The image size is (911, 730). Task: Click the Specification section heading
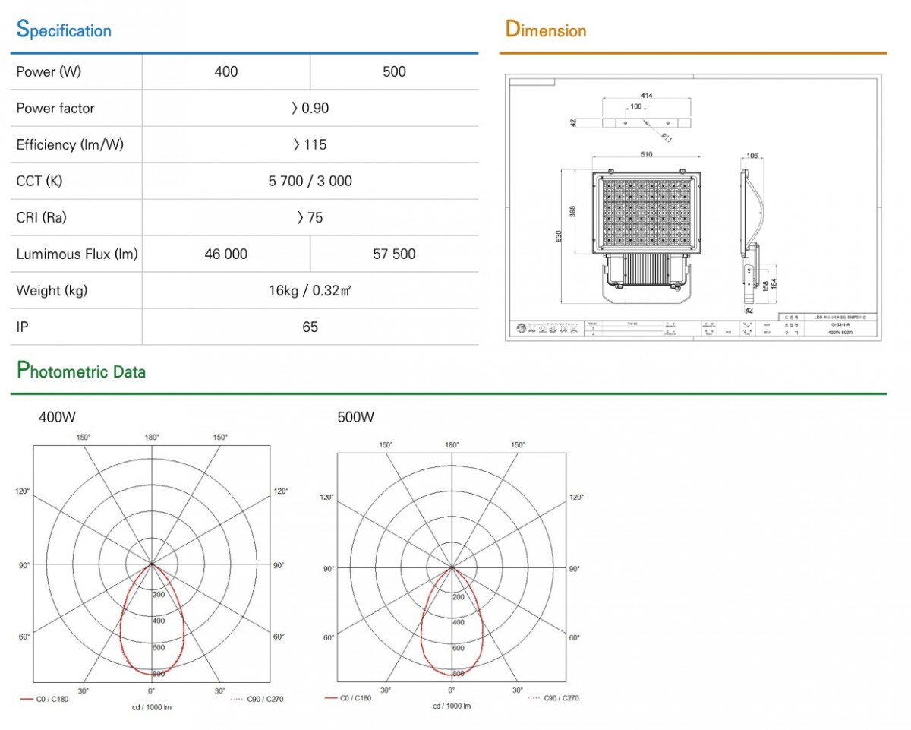[64, 30]
